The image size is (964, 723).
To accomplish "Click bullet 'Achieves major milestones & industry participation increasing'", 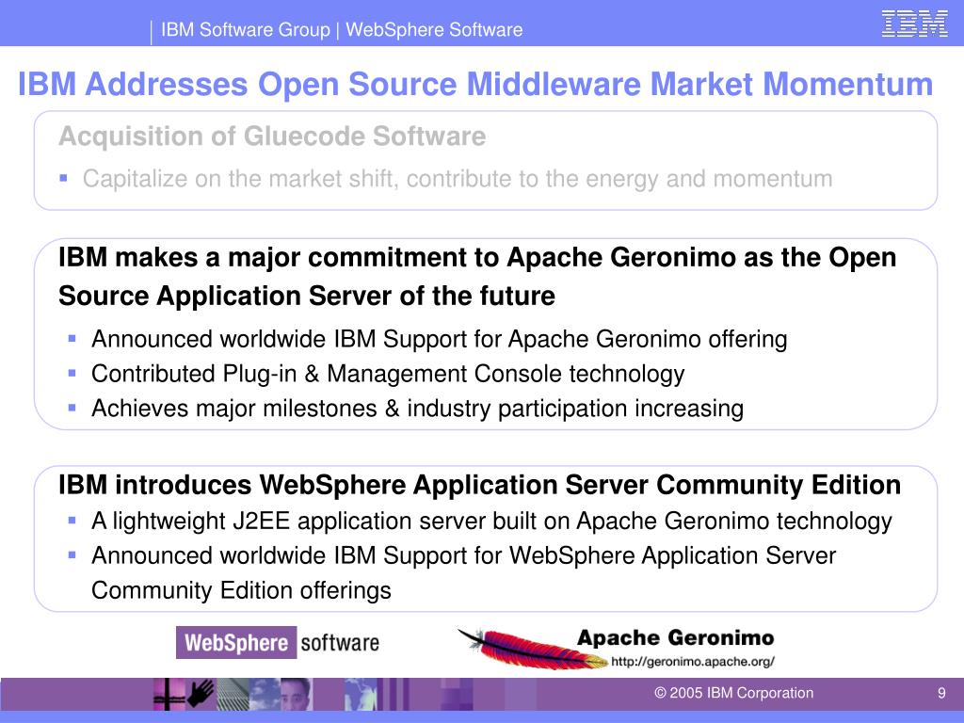I will pos(417,409).
